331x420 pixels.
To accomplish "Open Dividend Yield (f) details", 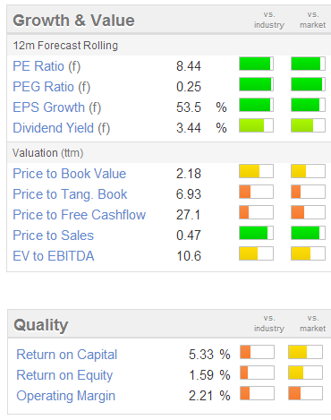I will (62, 128).
